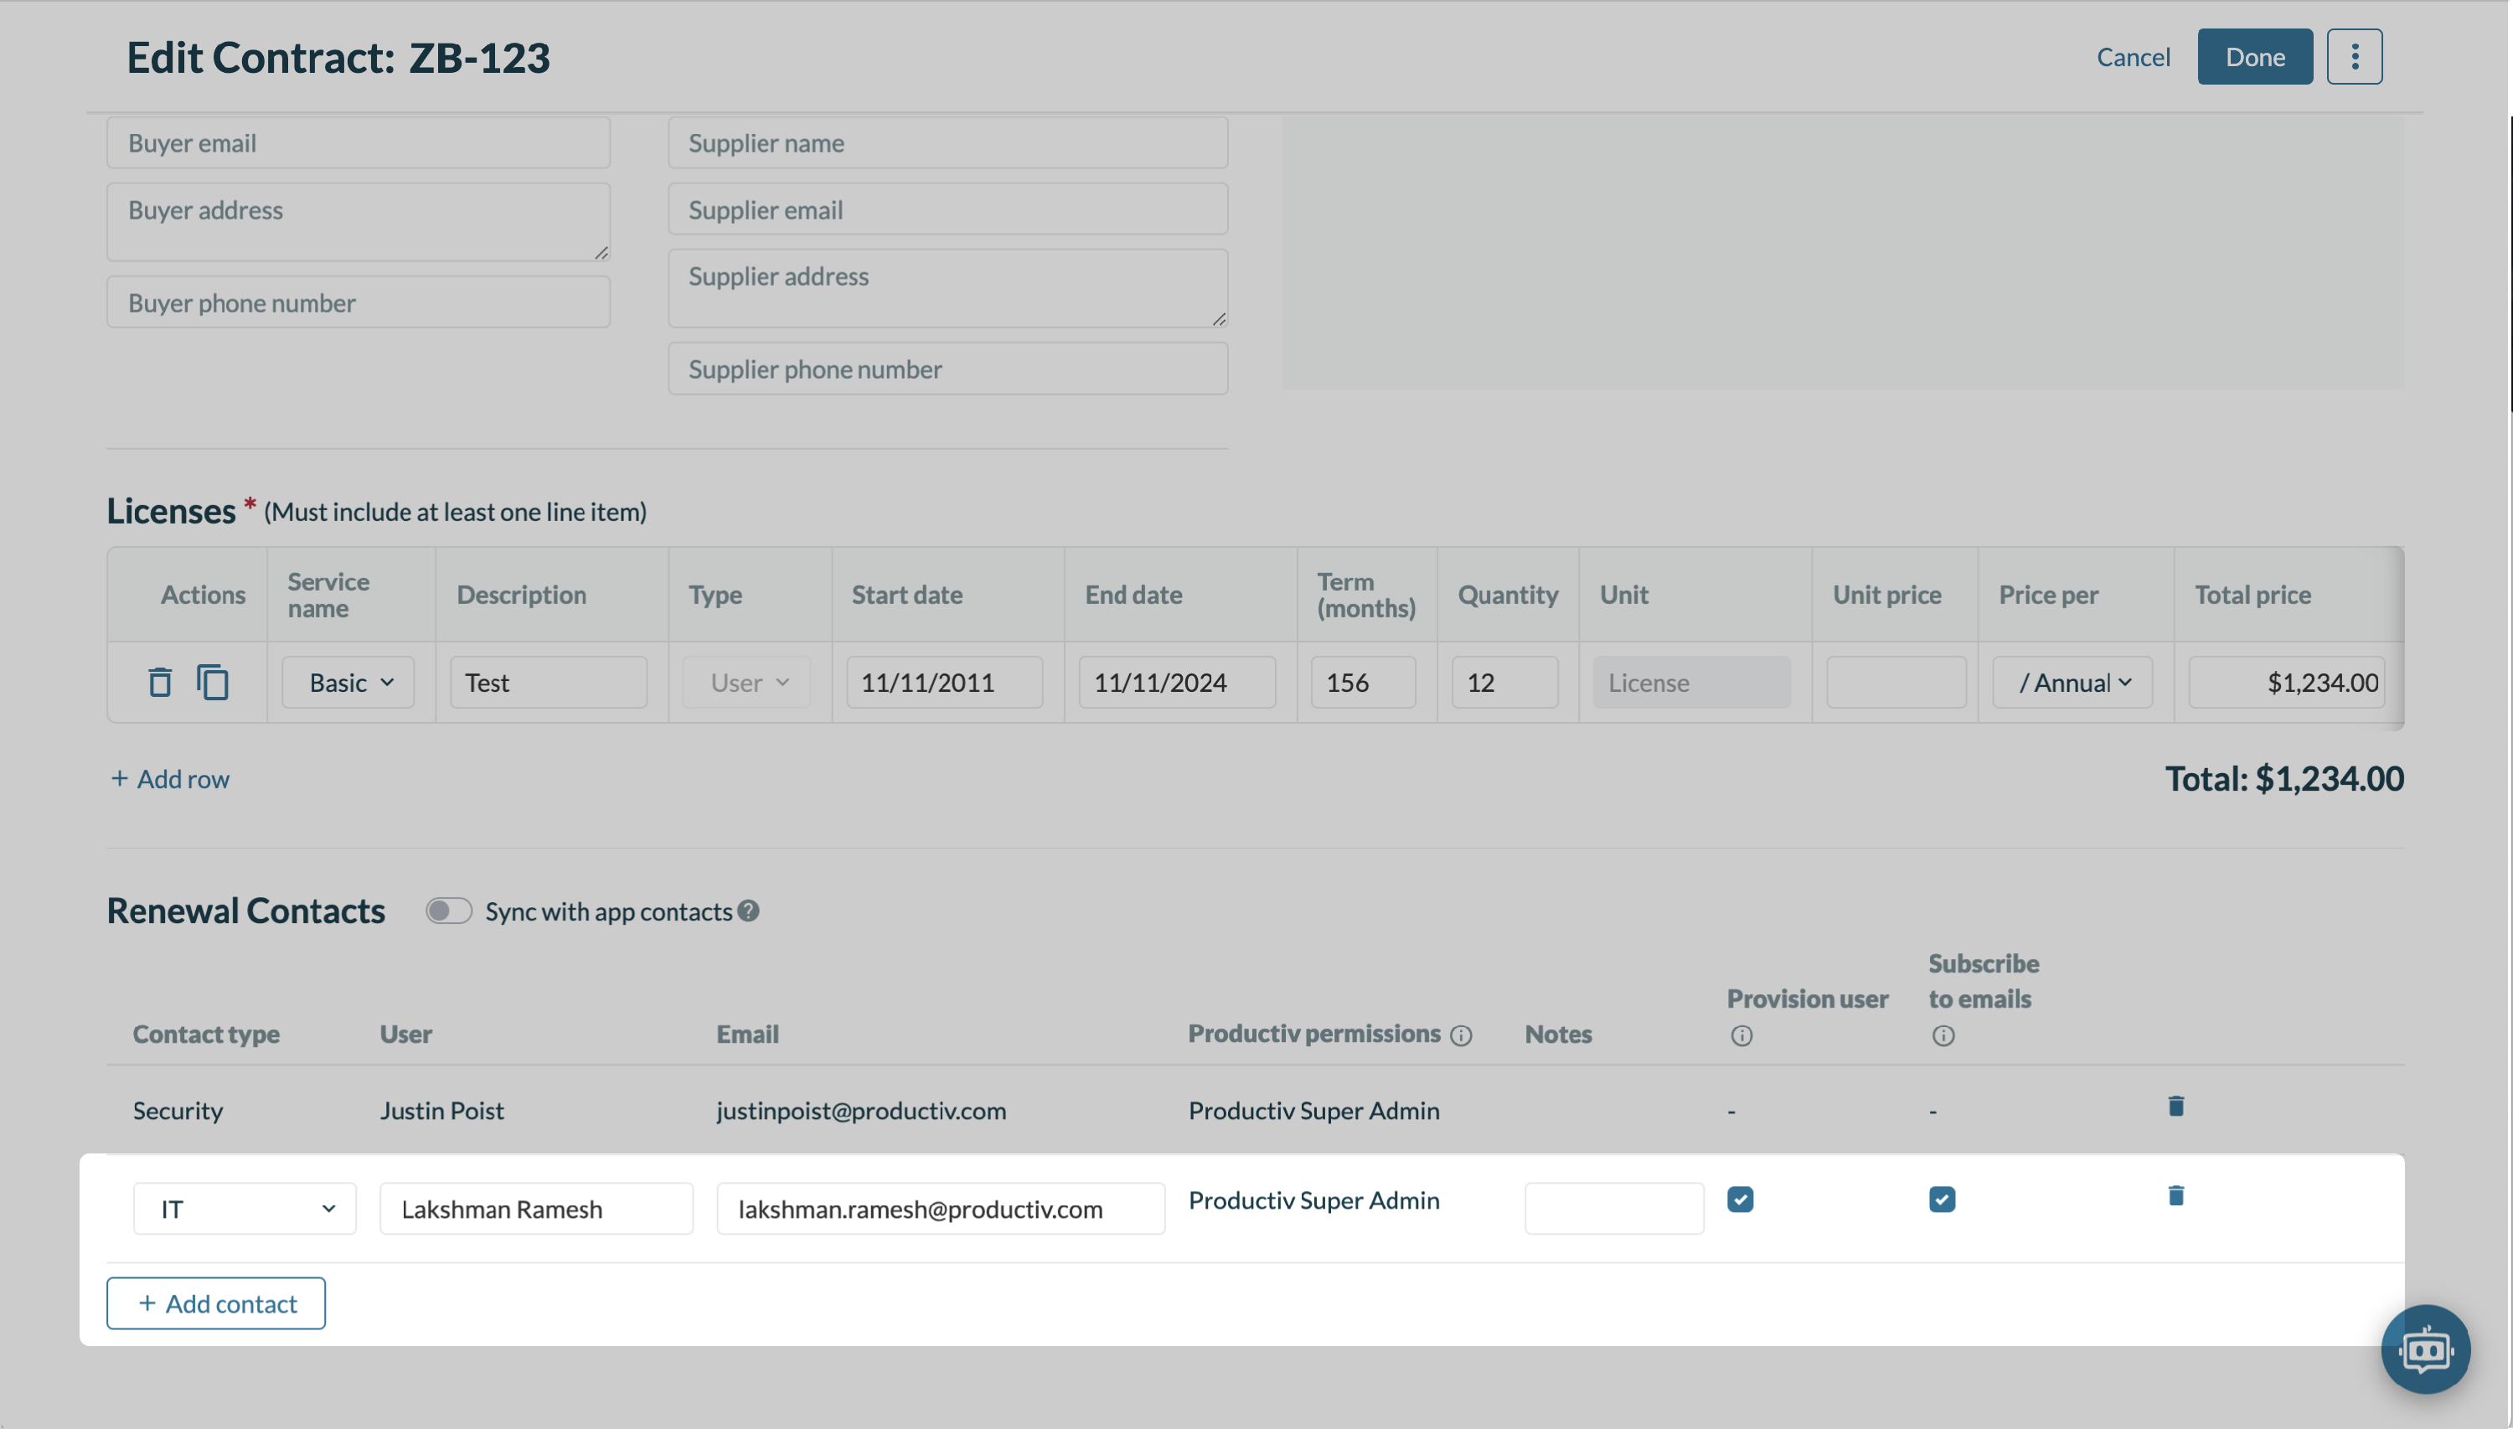Expand the / Annual price per dropdown
Image resolution: width=2513 pixels, height=1429 pixels.
tap(2072, 682)
